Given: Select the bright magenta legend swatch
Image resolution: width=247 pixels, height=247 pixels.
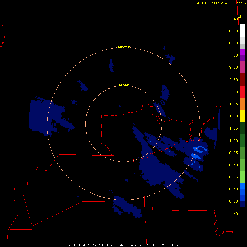Looking at the screenshot, I should [242, 52].
